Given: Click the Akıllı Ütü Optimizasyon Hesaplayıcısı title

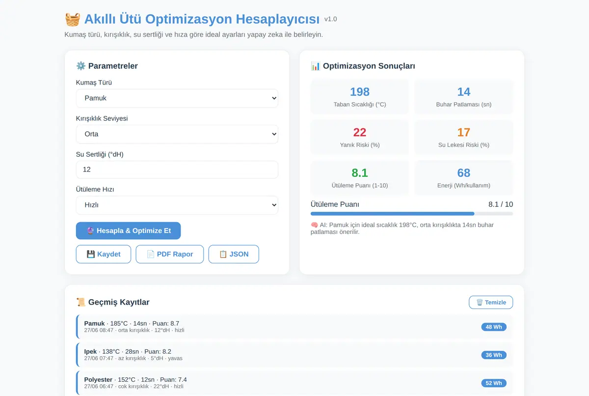Looking at the screenshot, I should click(202, 19).
